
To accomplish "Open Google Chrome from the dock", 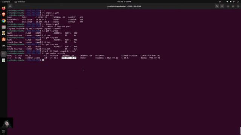I will pos(3,21).
